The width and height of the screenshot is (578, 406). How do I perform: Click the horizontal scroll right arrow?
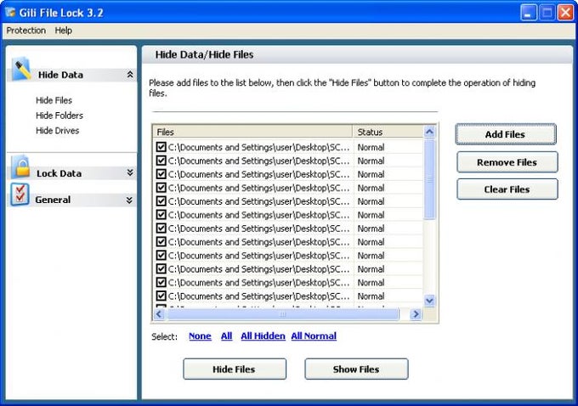pyautogui.click(x=416, y=314)
